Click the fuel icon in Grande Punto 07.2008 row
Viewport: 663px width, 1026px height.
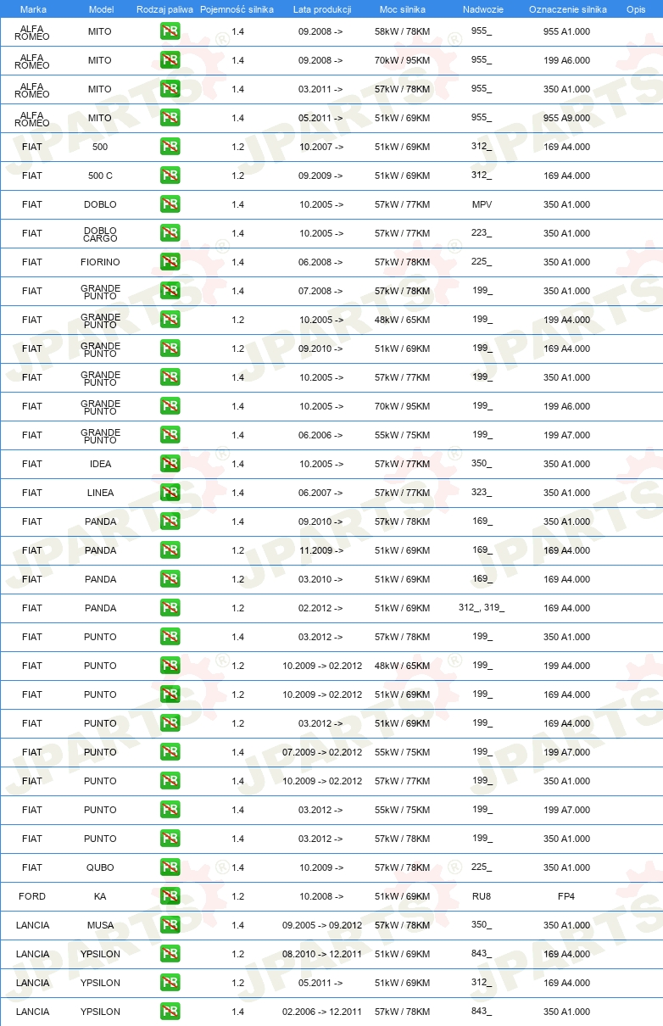pos(170,291)
